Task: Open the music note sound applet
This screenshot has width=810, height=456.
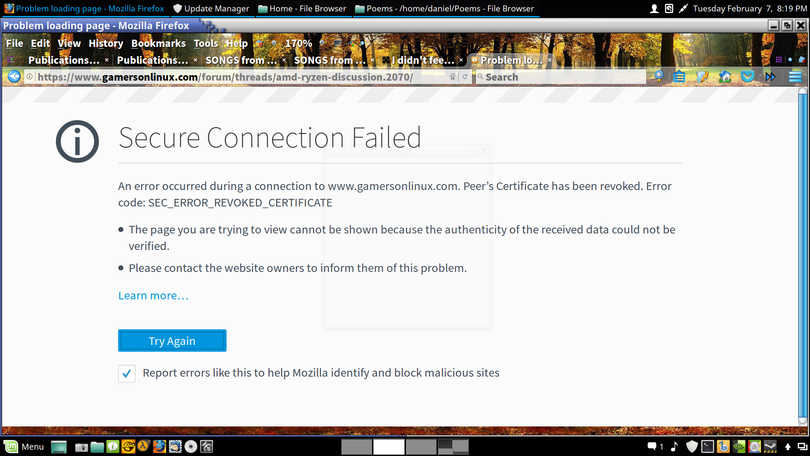Action: 674,447
